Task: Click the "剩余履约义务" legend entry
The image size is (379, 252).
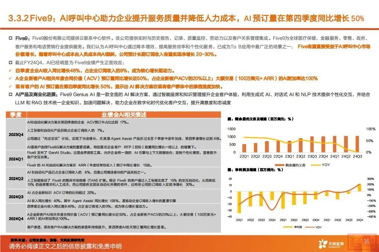Action: point(290,165)
